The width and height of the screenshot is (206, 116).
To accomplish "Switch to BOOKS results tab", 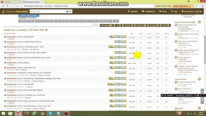I will click(x=142, y=25).
